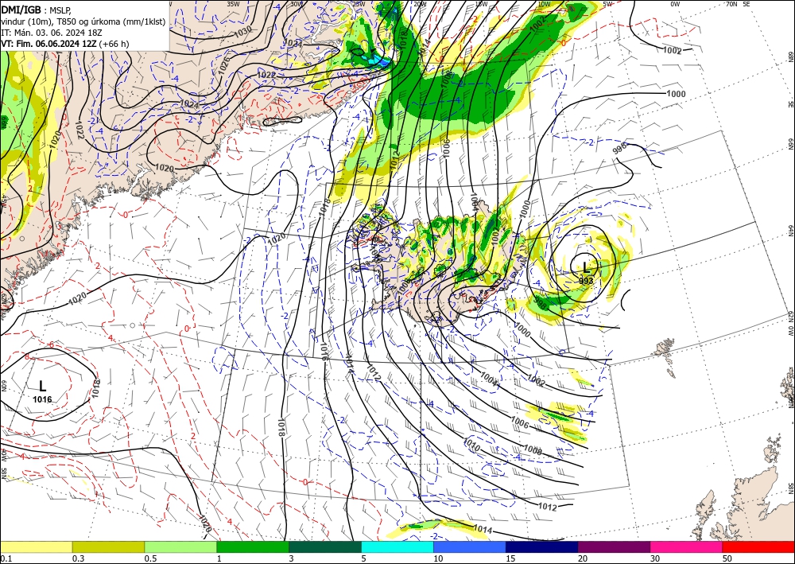Click the '1016' value beneath the western L
The width and height of the screenshot is (795, 564).
(43, 399)
